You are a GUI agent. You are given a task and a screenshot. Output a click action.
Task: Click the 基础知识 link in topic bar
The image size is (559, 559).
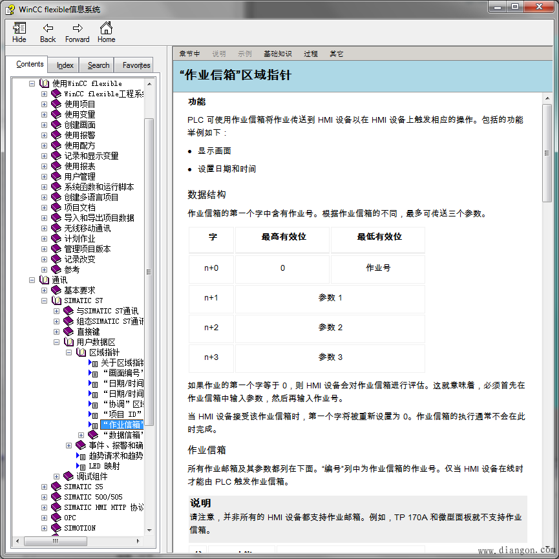click(x=277, y=54)
